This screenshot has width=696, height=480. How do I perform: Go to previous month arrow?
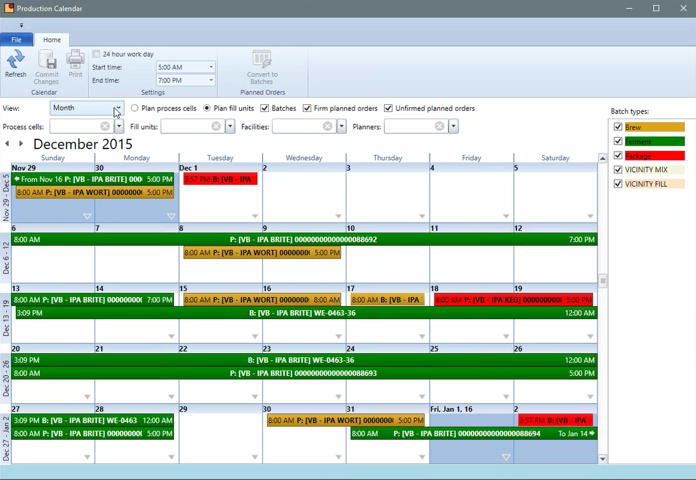pyautogui.click(x=7, y=144)
